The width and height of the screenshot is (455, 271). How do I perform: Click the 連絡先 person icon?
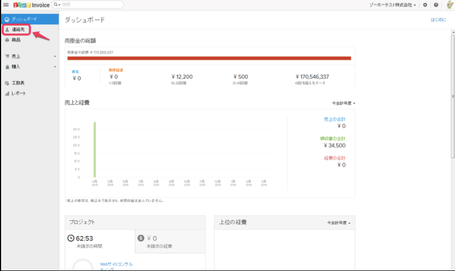click(x=7, y=29)
